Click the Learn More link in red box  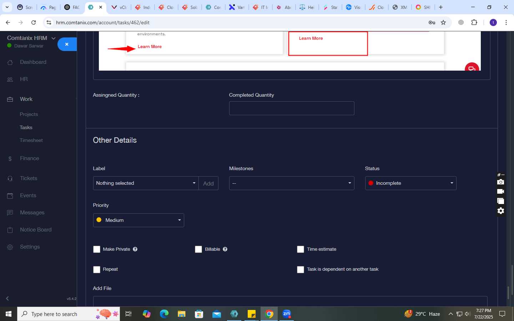[311, 38]
